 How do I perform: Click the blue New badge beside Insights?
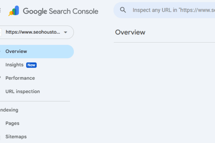click(x=32, y=65)
